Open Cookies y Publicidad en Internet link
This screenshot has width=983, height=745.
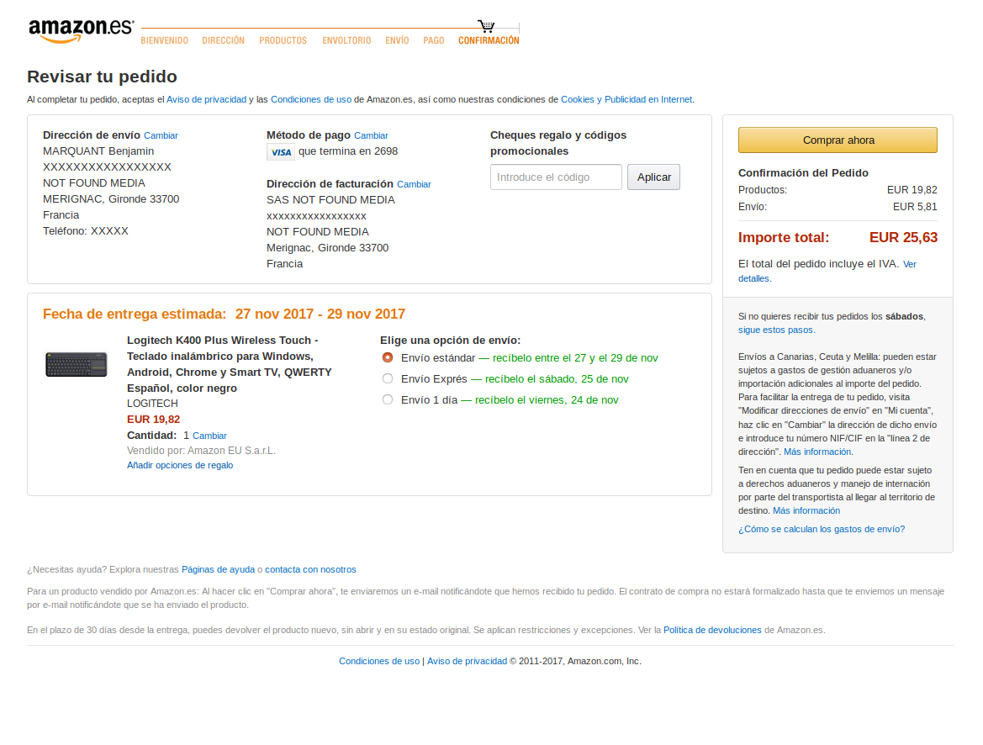[x=626, y=100]
